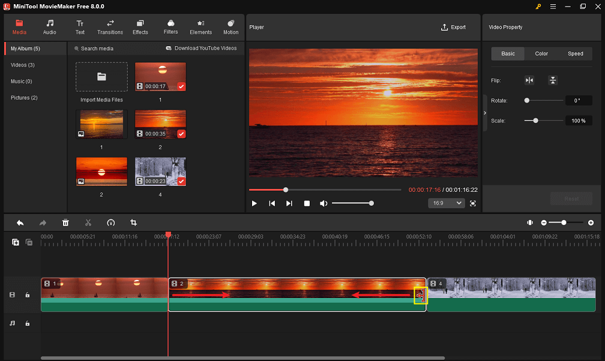
Task: Lock the audio track
Action: coord(28,323)
